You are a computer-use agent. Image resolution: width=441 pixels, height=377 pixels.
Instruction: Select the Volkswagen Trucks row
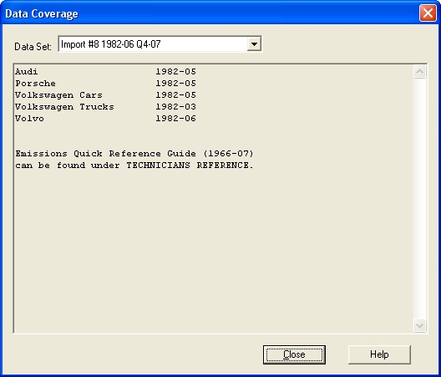click(105, 107)
